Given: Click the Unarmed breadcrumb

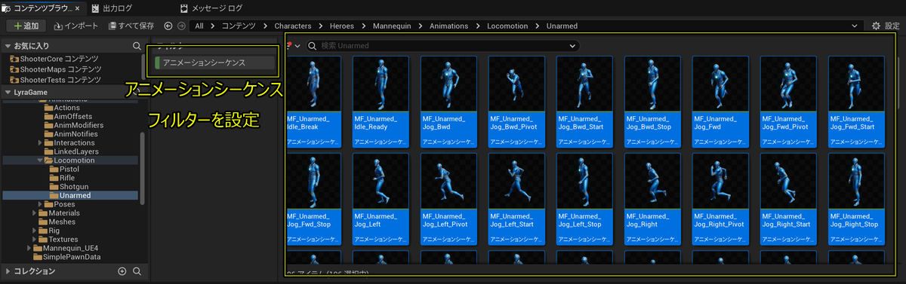Looking at the screenshot, I should click(x=562, y=26).
